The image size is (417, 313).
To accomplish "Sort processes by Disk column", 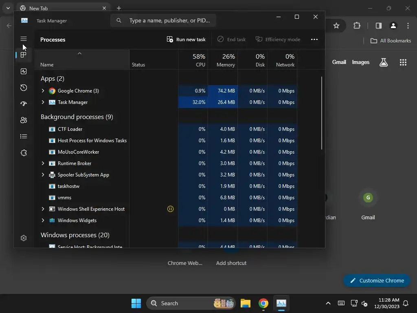I will pos(252,60).
